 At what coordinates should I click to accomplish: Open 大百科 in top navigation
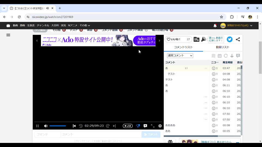click(55, 25)
